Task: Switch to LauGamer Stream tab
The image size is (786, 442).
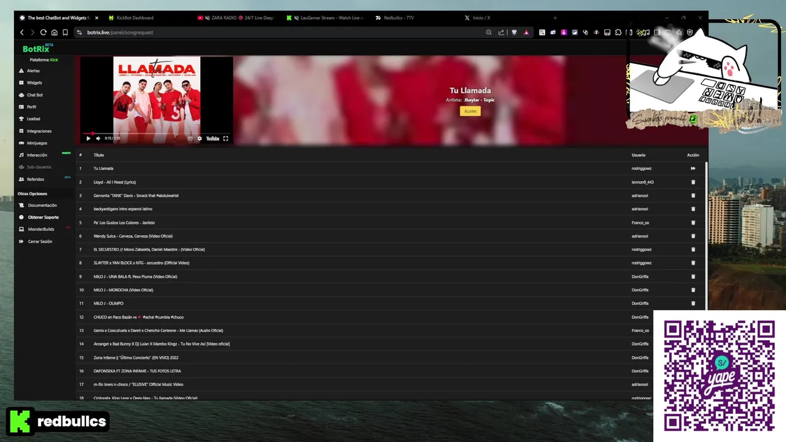Action: coord(325,18)
